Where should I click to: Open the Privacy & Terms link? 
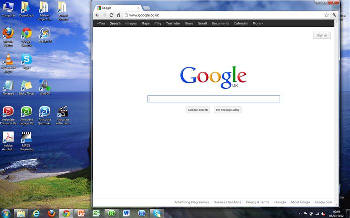(257, 202)
